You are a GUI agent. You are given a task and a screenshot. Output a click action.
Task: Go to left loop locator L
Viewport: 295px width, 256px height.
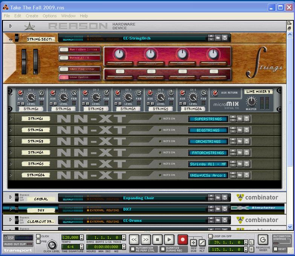point(252,242)
